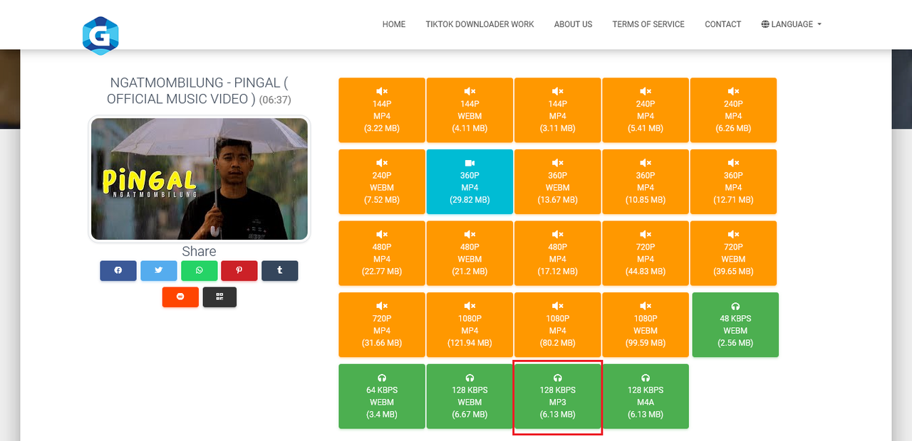Open the Contact page
This screenshot has width=912, height=441.
coord(723,24)
